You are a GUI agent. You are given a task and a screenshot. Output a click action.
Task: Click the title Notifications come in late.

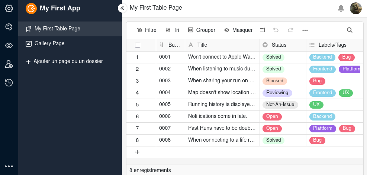[x=218, y=116]
